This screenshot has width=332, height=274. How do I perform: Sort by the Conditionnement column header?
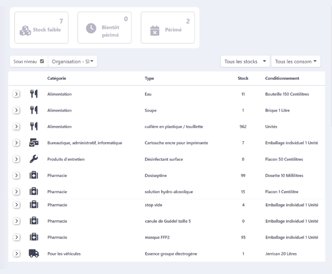tap(282, 78)
